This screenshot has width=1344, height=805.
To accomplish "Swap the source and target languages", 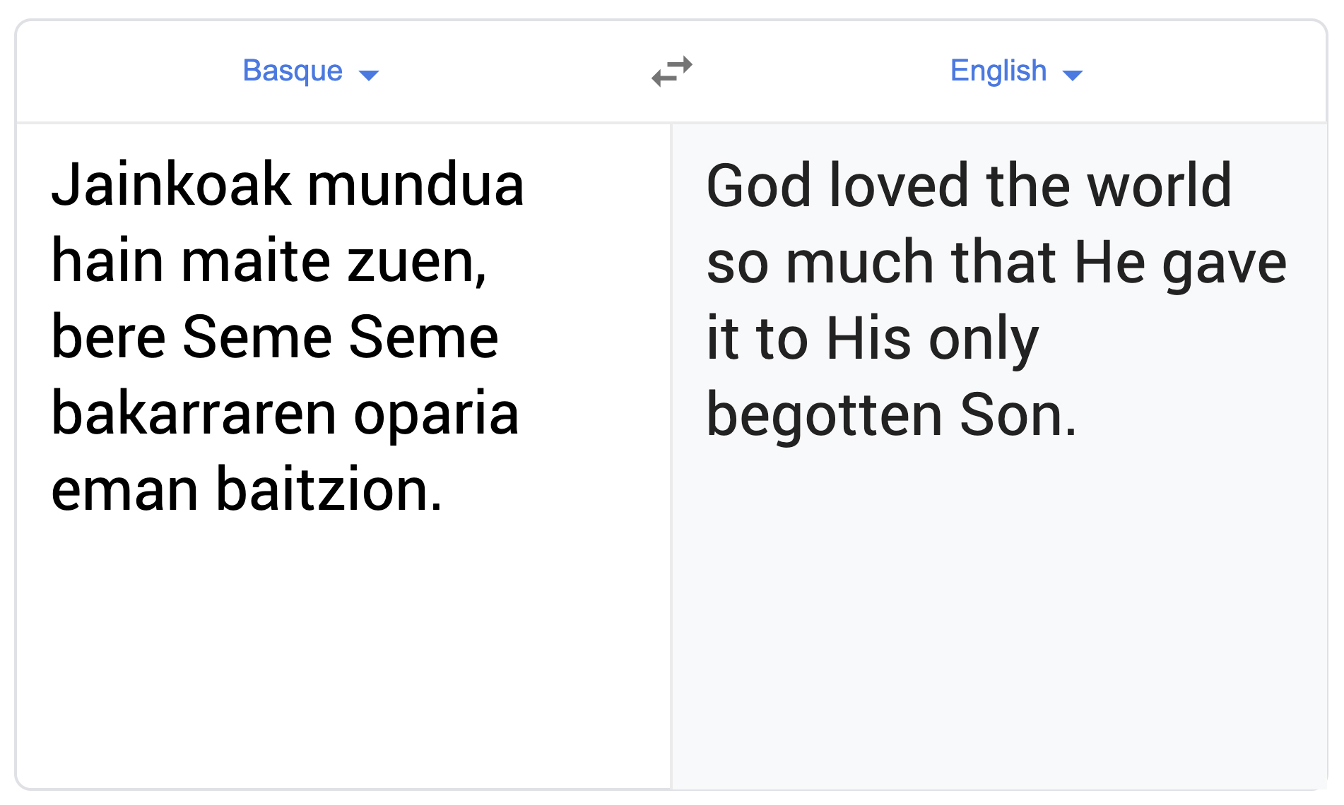I will [x=672, y=71].
